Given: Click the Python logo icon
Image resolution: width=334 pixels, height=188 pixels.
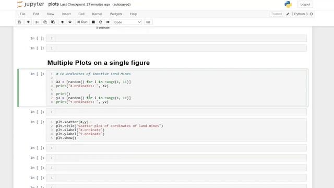Looking at the screenshot, I should [x=288, y=4].
